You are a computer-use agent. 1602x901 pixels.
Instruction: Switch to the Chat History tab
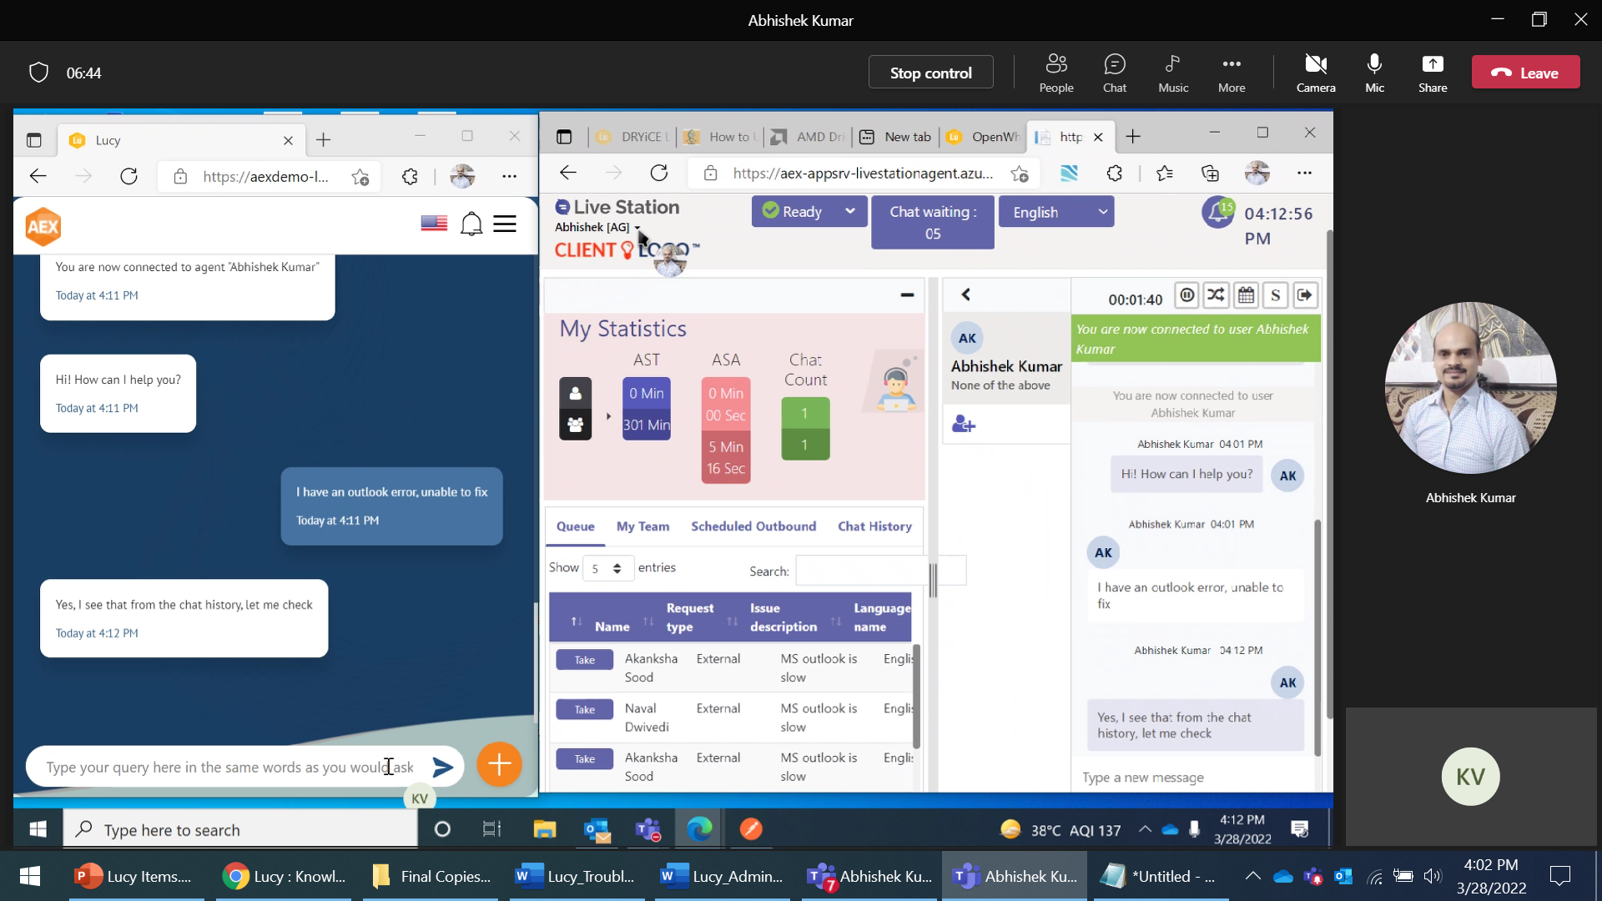click(874, 526)
